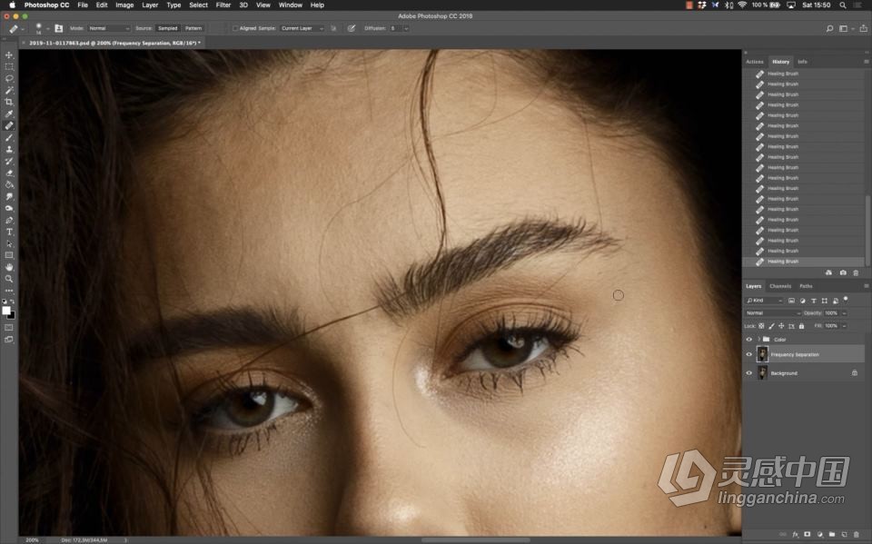This screenshot has height=544, width=872.
Task: Set source to Sampled
Action: (167, 28)
